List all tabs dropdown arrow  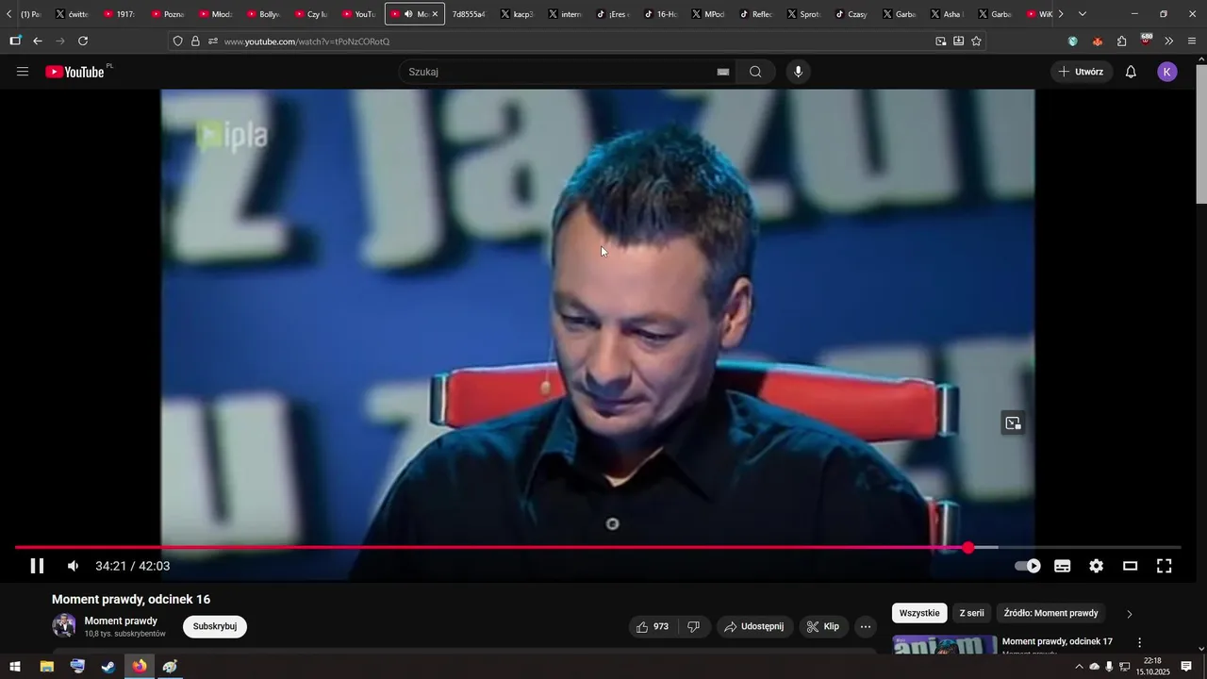(x=1083, y=14)
